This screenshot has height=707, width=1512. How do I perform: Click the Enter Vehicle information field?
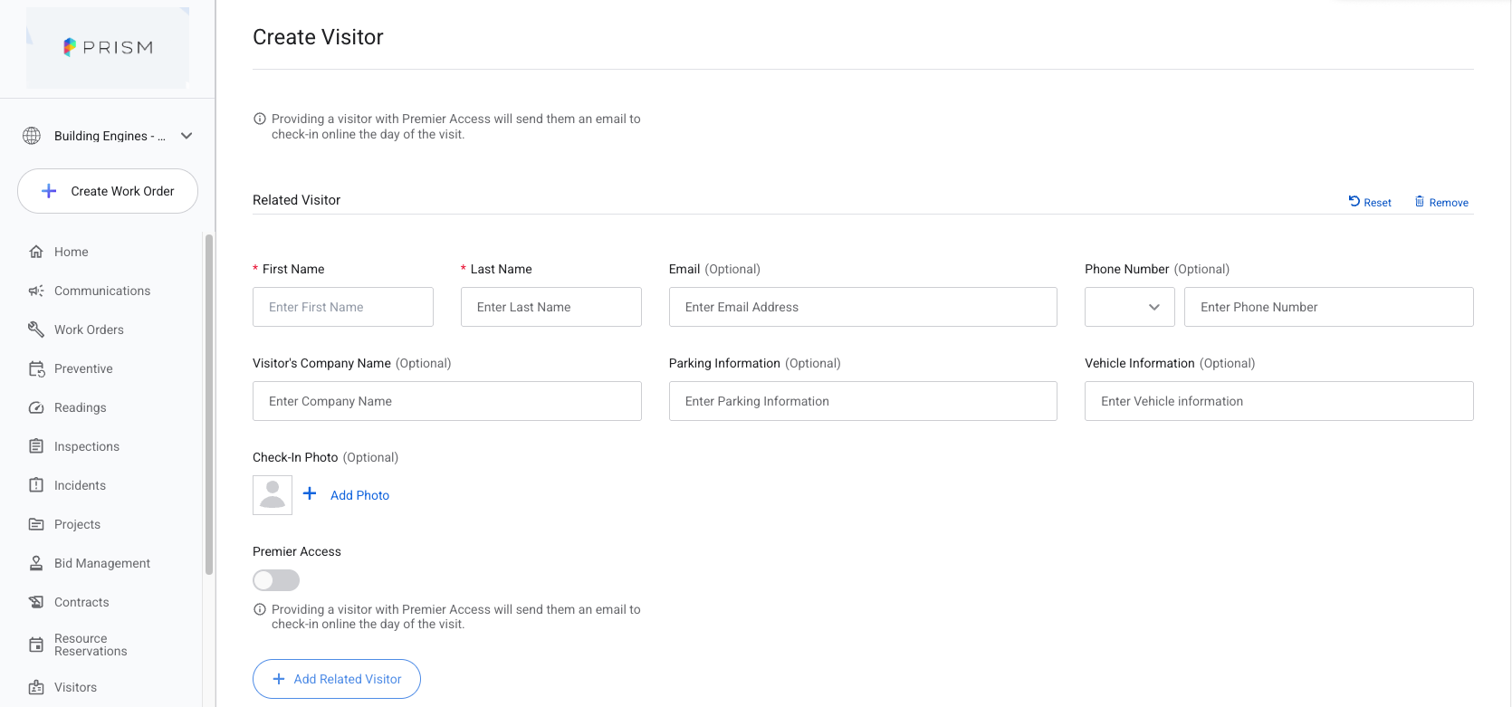point(1279,401)
